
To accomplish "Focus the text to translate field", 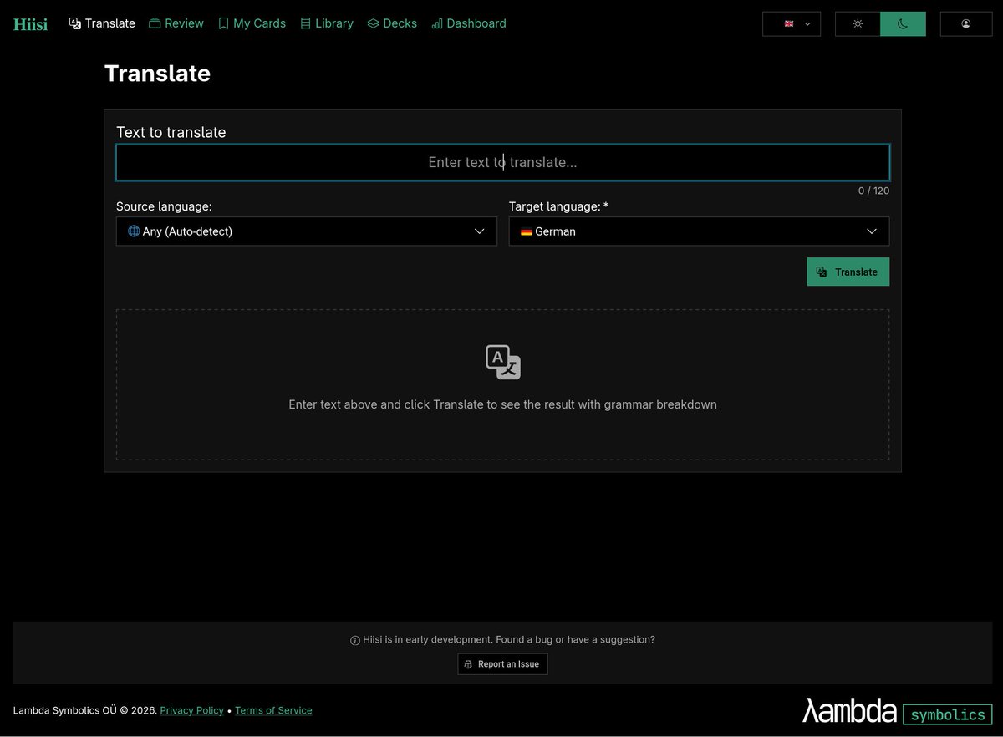I will pyautogui.click(x=502, y=162).
